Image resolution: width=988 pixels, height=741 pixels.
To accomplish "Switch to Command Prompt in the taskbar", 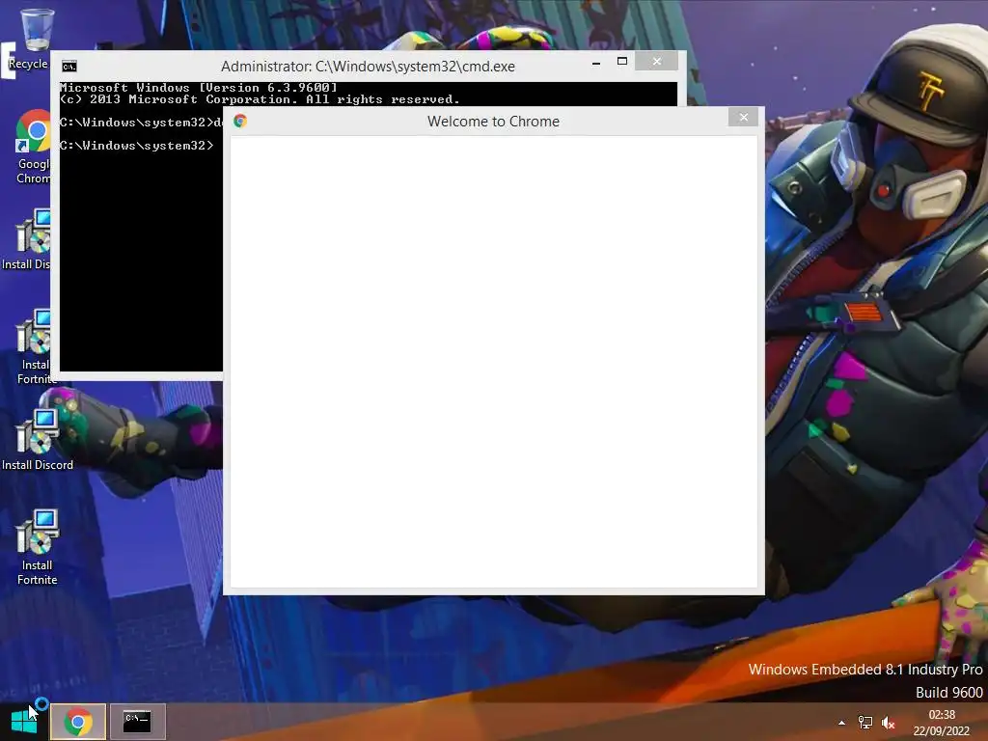I will 138,722.
